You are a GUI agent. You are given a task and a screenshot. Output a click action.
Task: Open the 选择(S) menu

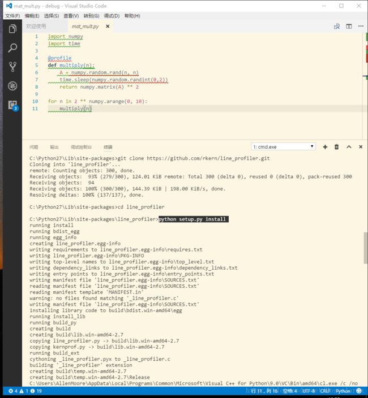click(x=52, y=16)
